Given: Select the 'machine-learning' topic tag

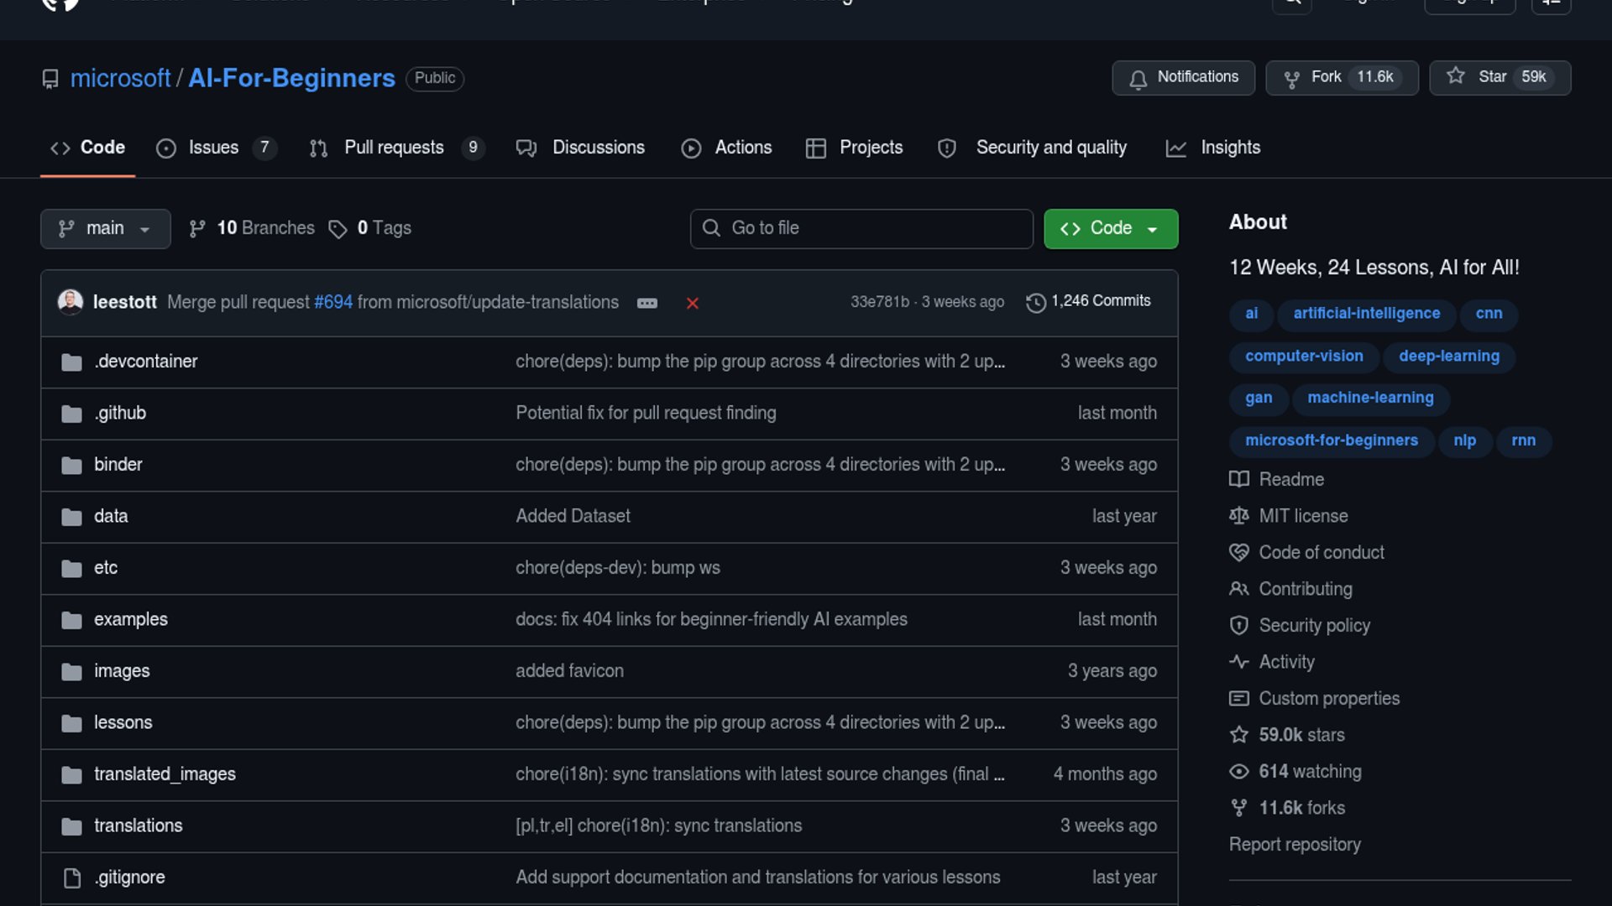Looking at the screenshot, I should point(1370,398).
